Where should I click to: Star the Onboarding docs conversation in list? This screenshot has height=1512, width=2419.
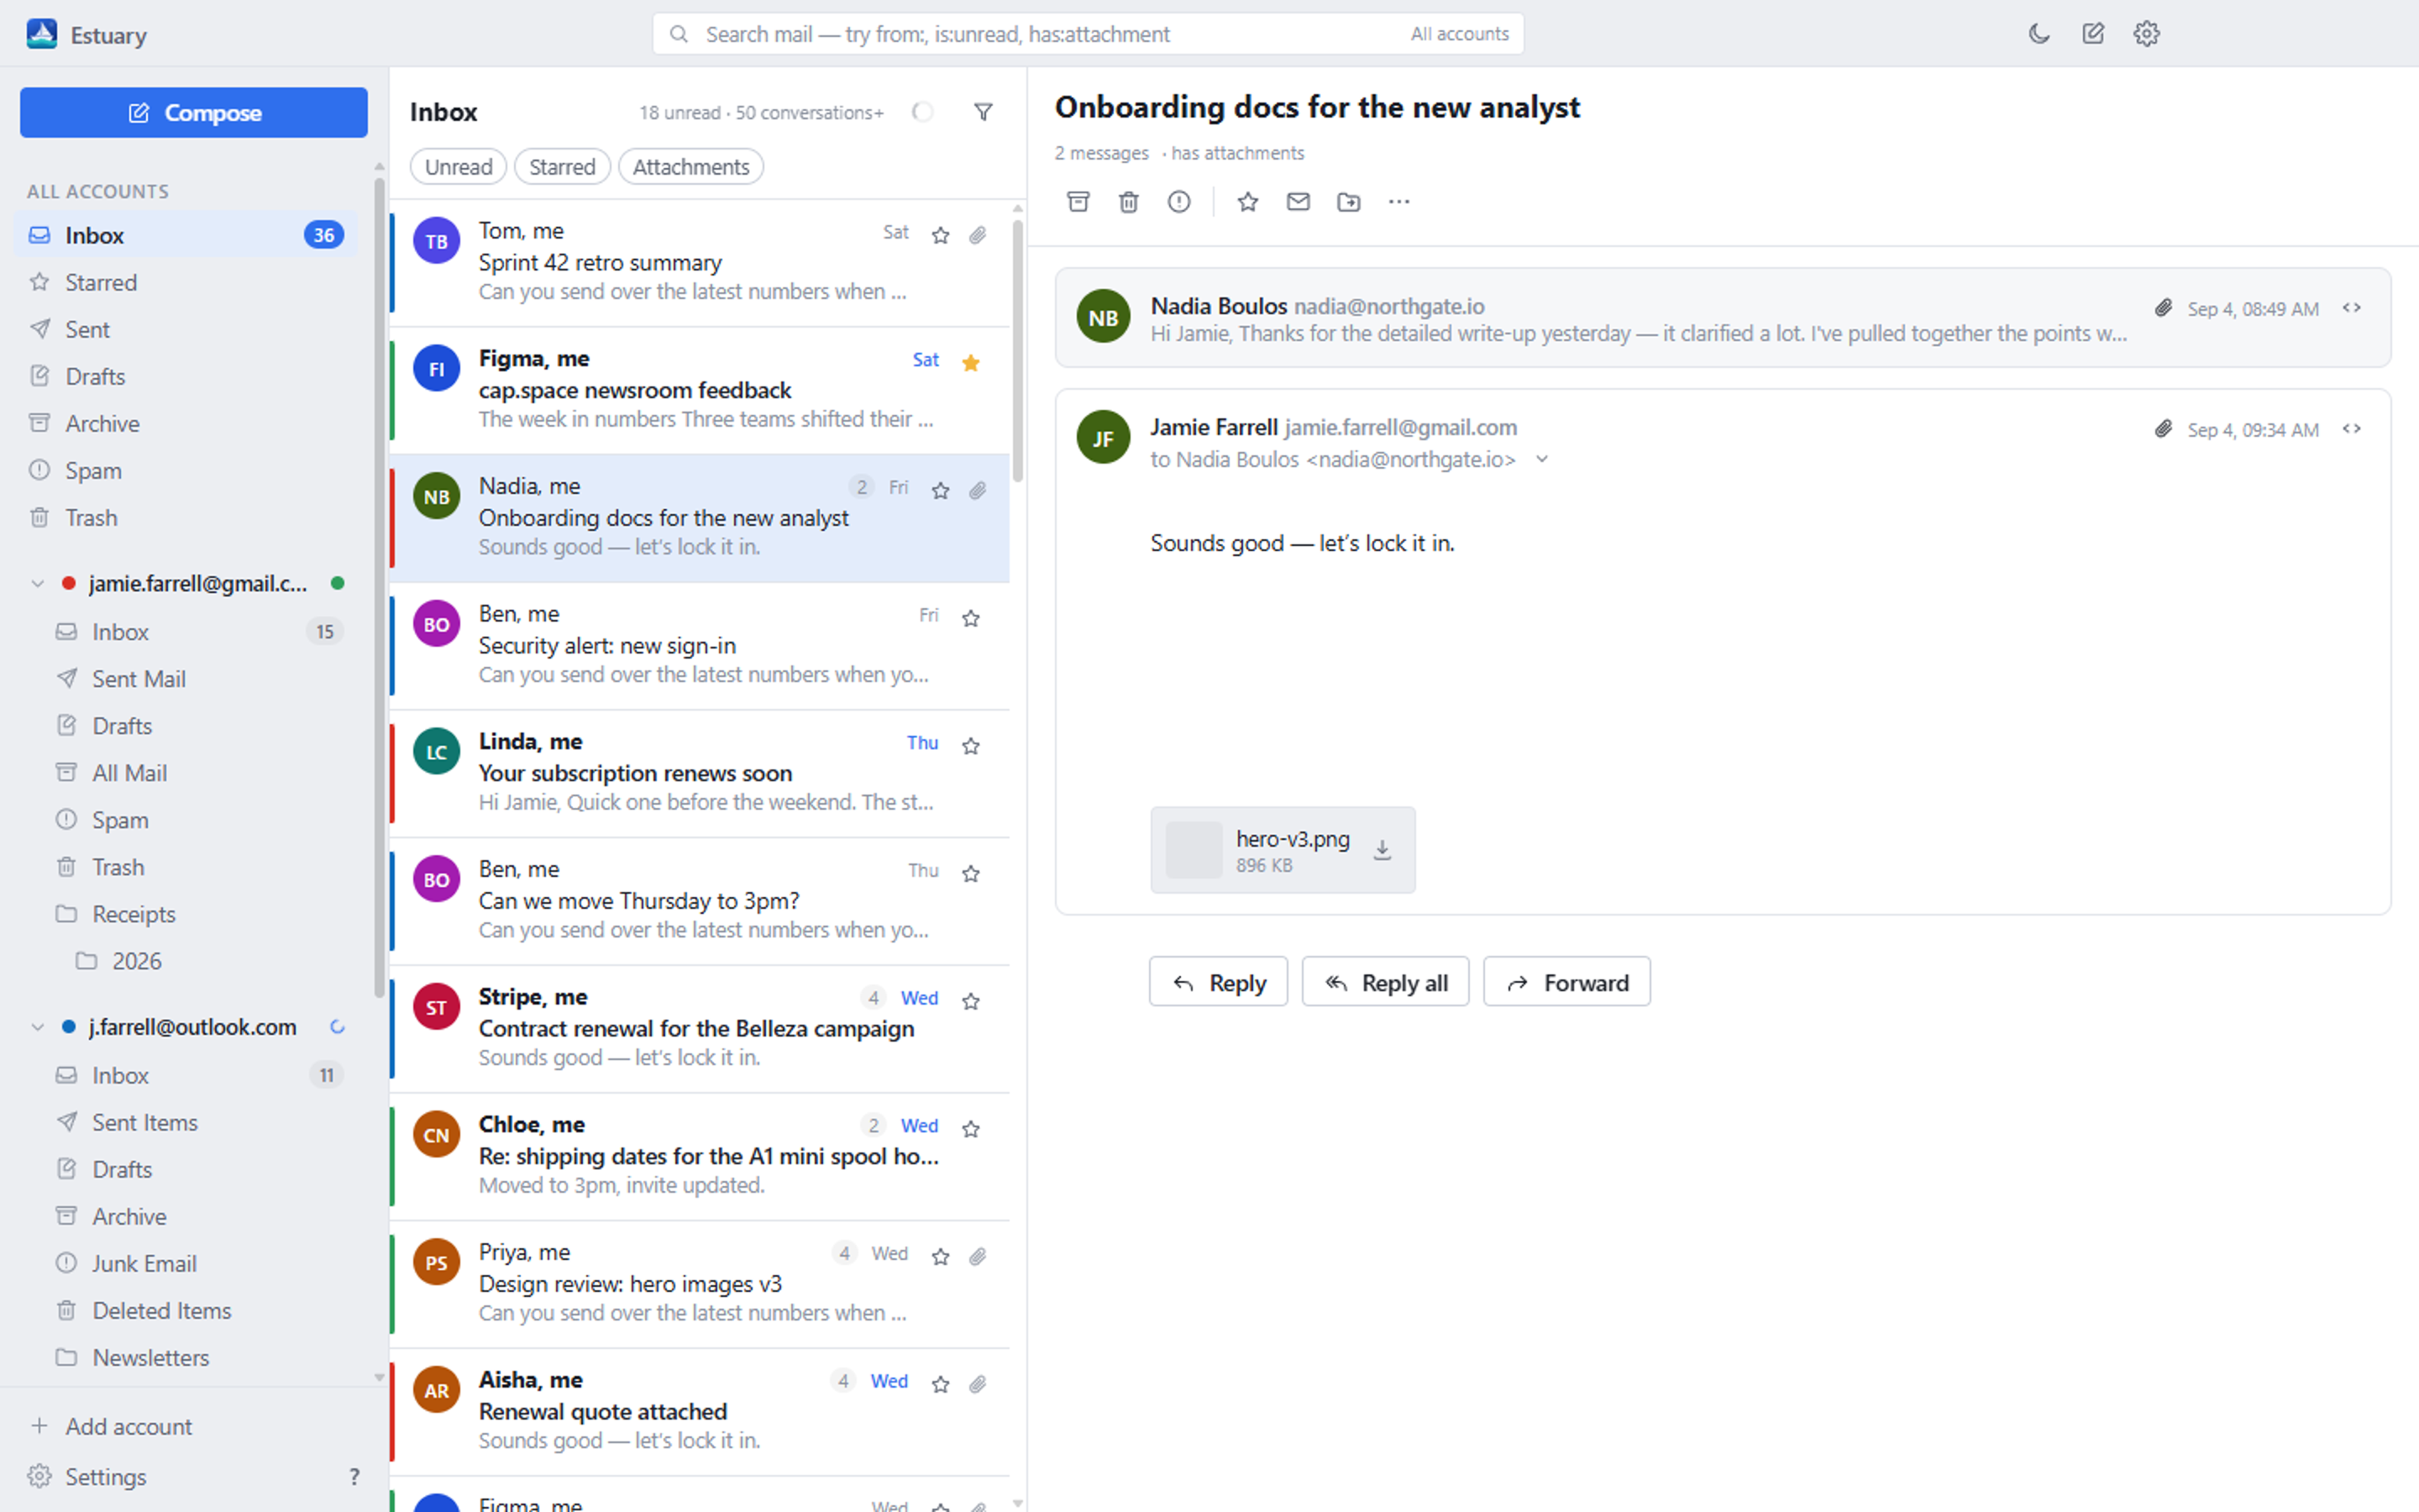pyautogui.click(x=941, y=490)
